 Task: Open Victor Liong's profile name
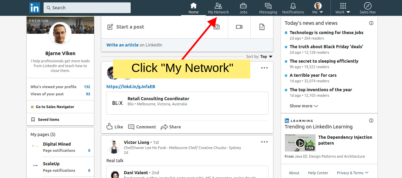[x=137, y=142]
